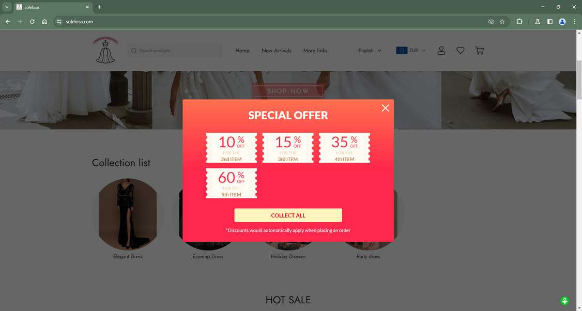Open the wishlist heart icon
The height and width of the screenshot is (311, 582).
(460, 51)
